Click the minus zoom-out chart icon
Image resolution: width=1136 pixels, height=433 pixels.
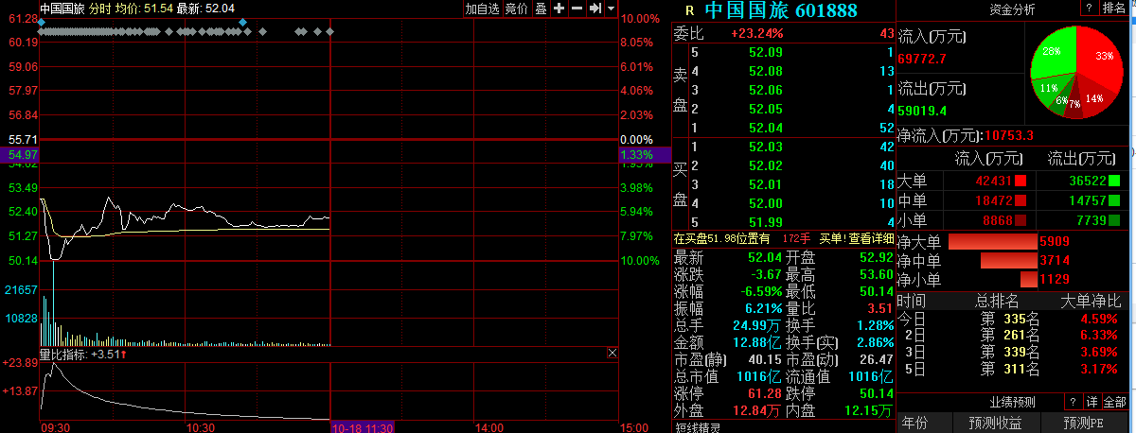coord(577,9)
